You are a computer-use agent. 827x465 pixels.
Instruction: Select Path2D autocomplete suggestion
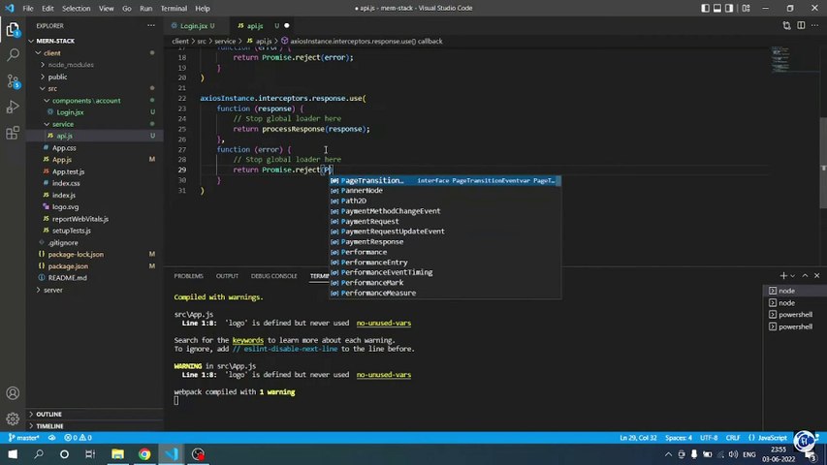tap(445, 201)
